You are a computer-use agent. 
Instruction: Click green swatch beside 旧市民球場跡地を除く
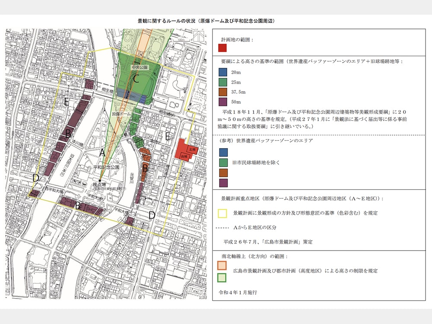pyautogui.click(x=223, y=162)
